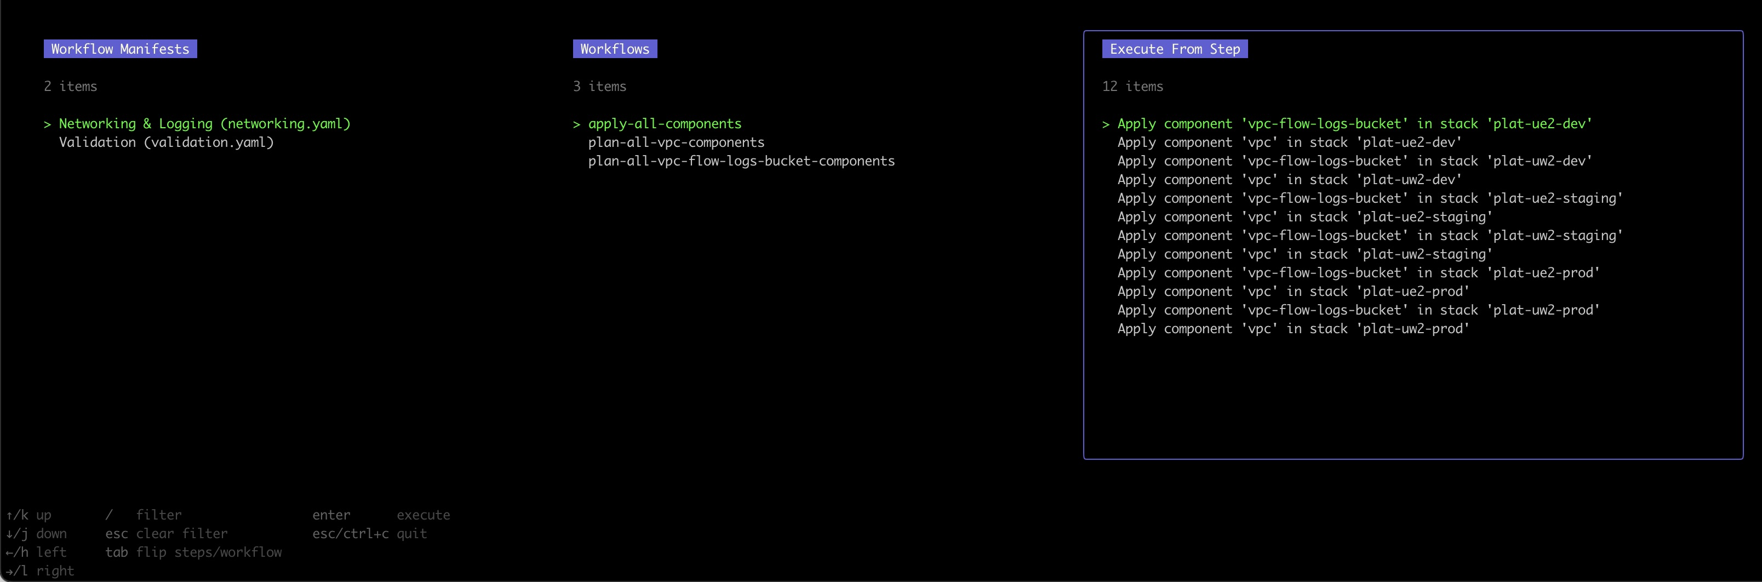The image size is (1762, 582).
Task: Select vpc-flow-logs-bucket step in plat-uw2-staging
Action: (1369, 235)
